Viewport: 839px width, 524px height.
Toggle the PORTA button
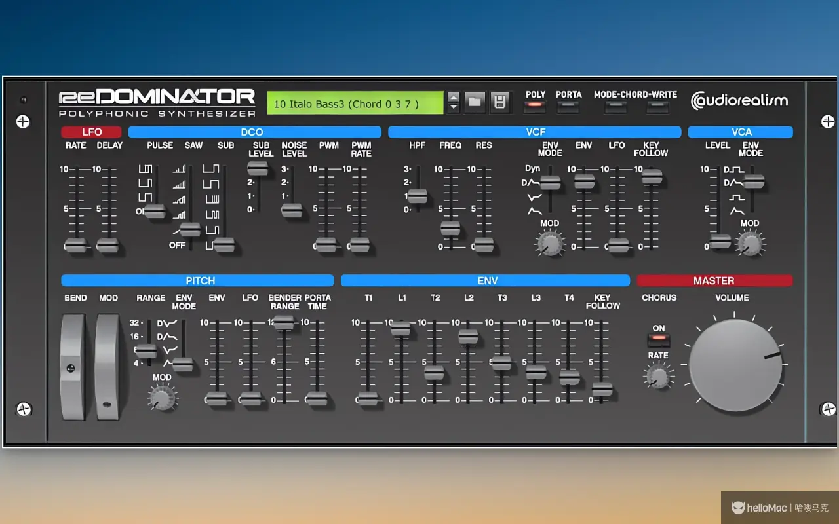[569, 105]
